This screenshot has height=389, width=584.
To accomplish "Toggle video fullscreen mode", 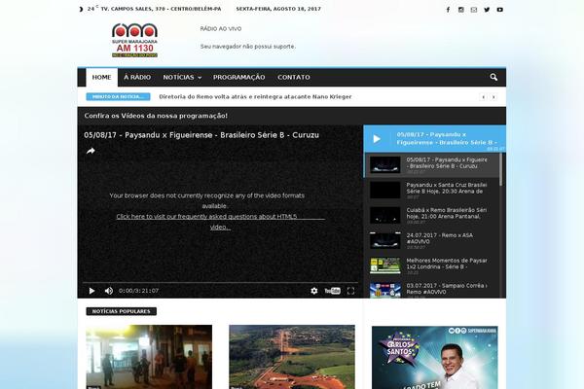I will (x=350, y=291).
